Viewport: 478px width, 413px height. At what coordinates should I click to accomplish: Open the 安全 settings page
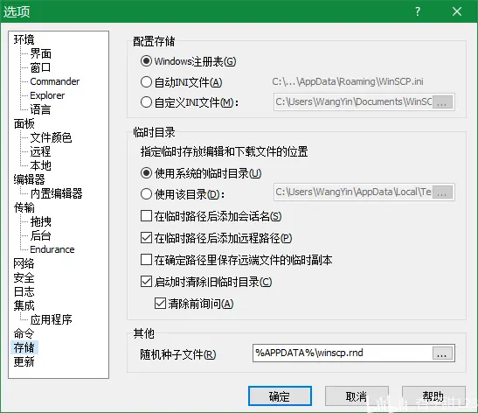pos(24,277)
